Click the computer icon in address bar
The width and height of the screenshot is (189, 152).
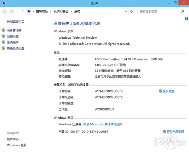click(29, 11)
